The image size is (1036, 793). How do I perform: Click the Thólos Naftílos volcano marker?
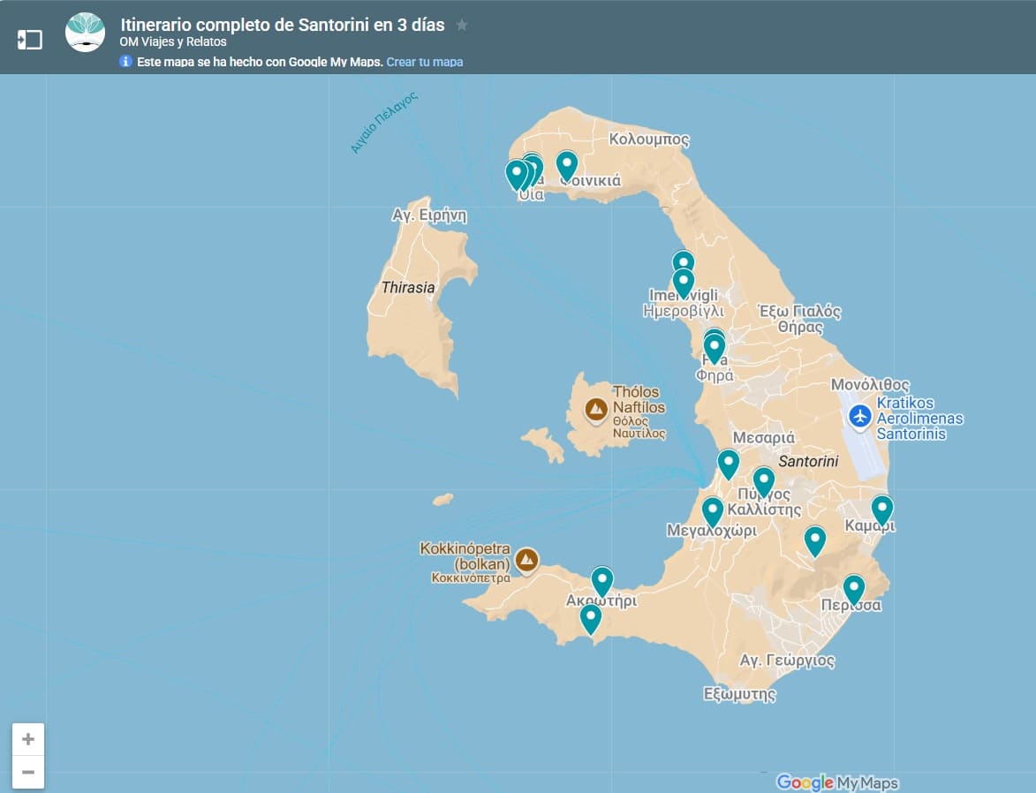596,410
